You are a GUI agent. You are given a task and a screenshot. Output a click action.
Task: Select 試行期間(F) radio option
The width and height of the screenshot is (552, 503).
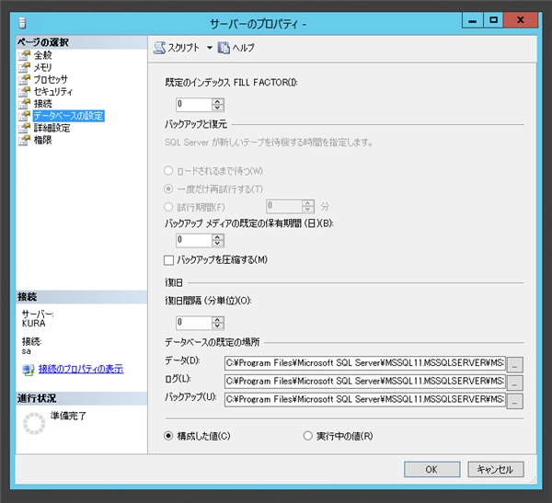[168, 207]
